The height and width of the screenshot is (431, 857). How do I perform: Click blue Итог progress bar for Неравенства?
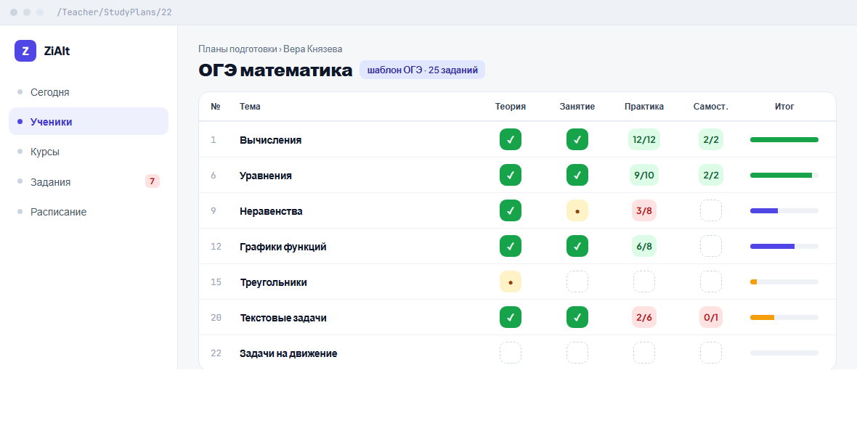(784, 211)
